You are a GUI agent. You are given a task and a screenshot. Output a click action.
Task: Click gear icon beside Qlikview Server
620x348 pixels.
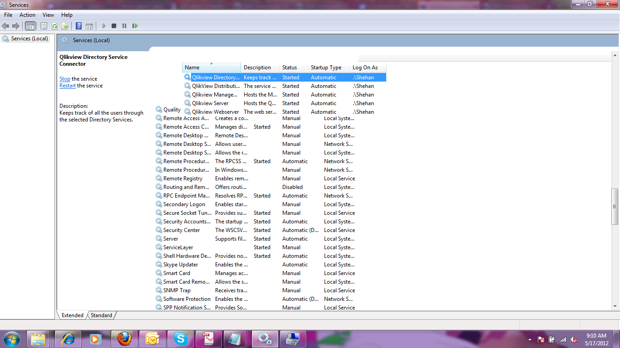(187, 103)
